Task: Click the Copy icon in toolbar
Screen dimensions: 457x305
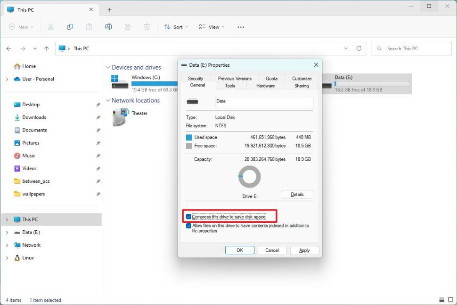Action: [x=70, y=27]
